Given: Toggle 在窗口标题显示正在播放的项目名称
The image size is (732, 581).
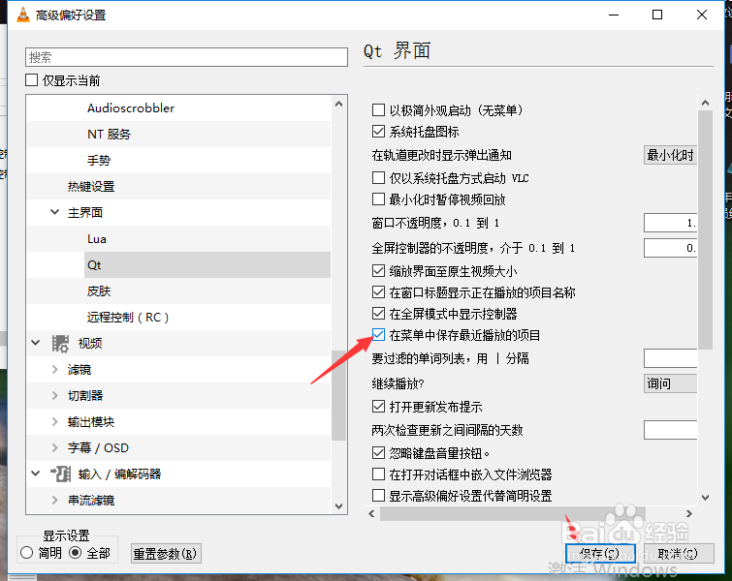Looking at the screenshot, I should pyautogui.click(x=379, y=292).
